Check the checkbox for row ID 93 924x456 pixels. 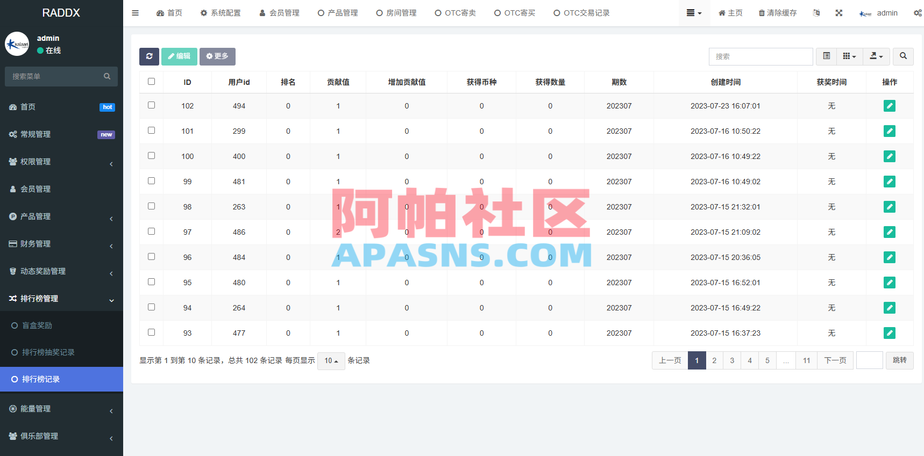[151, 332]
